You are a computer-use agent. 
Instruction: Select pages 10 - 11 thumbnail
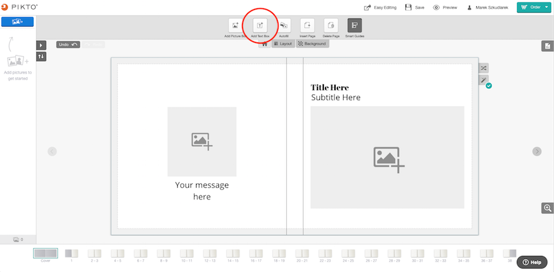187,256
